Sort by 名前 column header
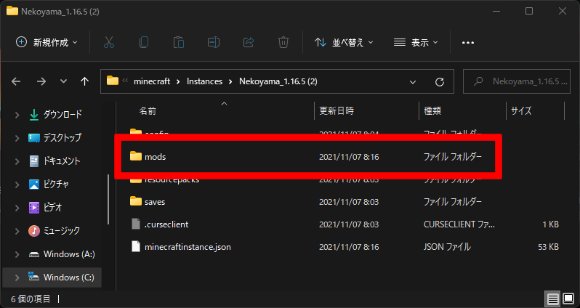The image size is (580, 308). click(x=148, y=110)
